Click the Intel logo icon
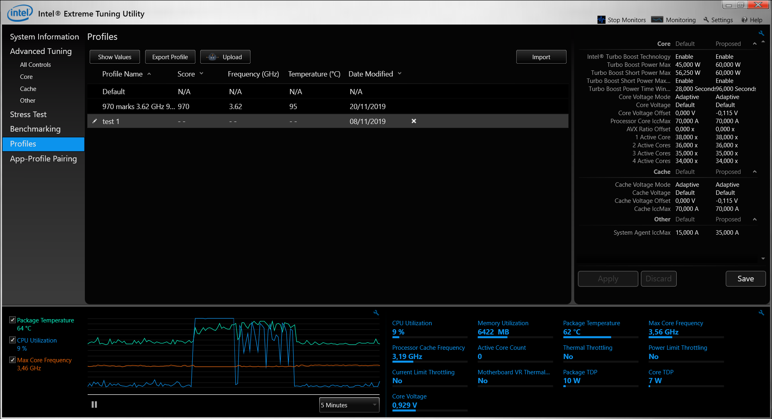 (20, 13)
